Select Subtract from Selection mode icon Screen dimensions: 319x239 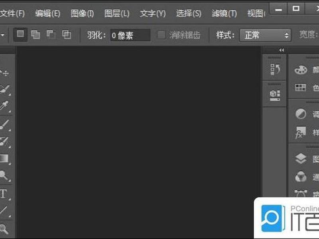tap(51, 35)
